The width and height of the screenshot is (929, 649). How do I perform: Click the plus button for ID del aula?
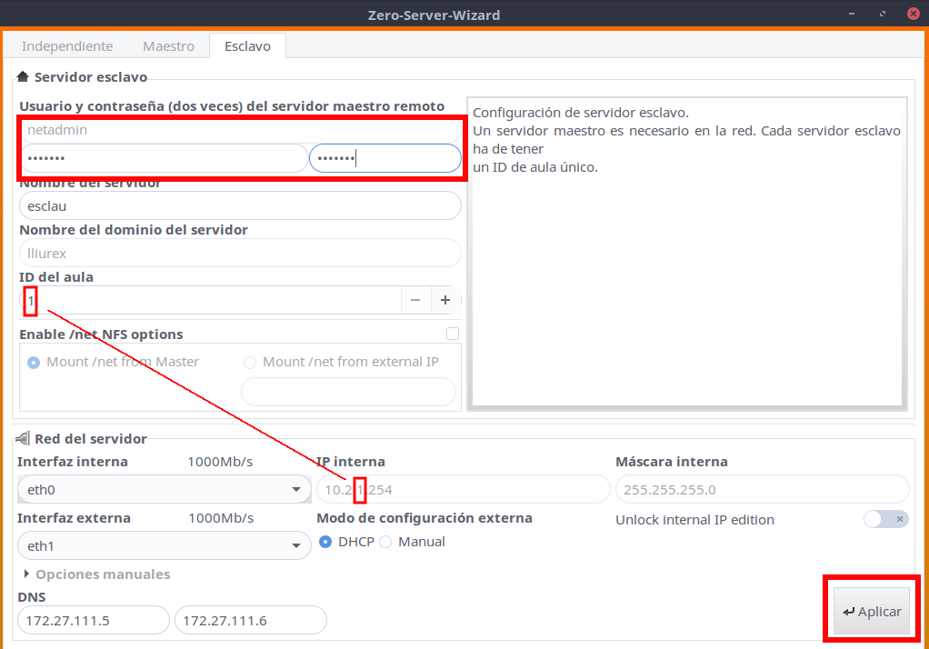pos(445,300)
